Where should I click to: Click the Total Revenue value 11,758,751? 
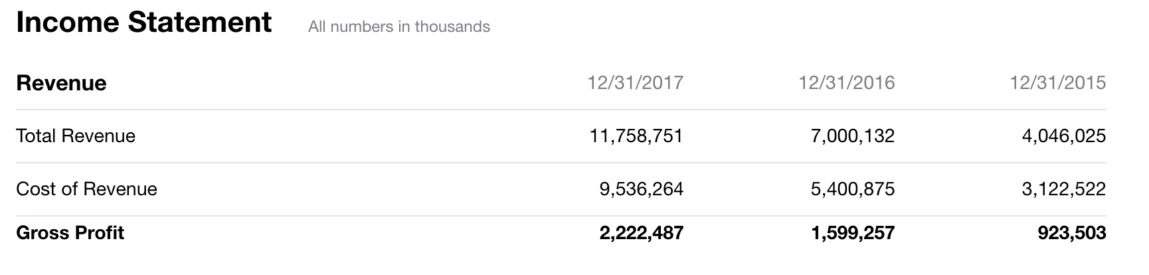[636, 136]
